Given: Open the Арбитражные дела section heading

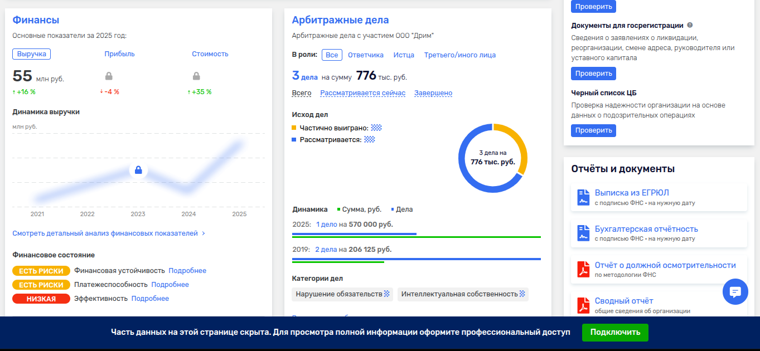Looking at the screenshot, I should pyautogui.click(x=341, y=20).
